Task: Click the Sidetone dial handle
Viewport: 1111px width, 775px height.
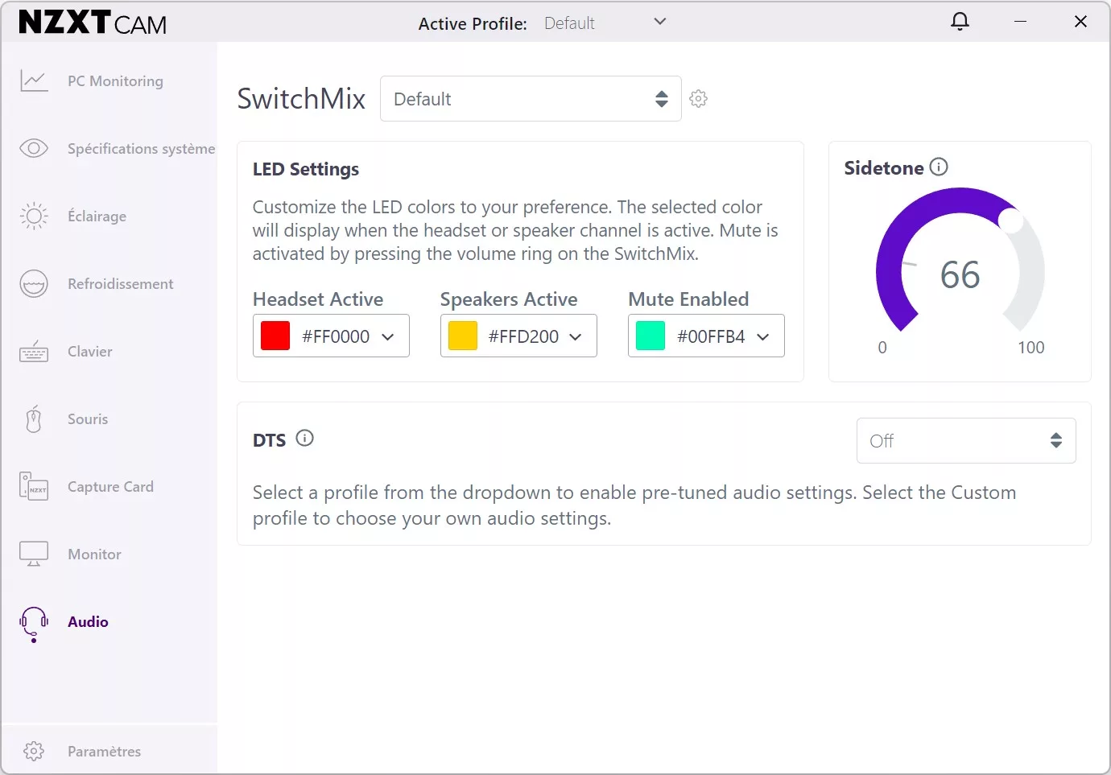Action: coord(1010,220)
